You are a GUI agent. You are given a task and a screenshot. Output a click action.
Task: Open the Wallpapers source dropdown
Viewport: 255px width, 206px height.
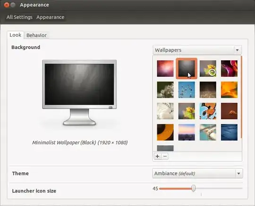tap(197, 50)
